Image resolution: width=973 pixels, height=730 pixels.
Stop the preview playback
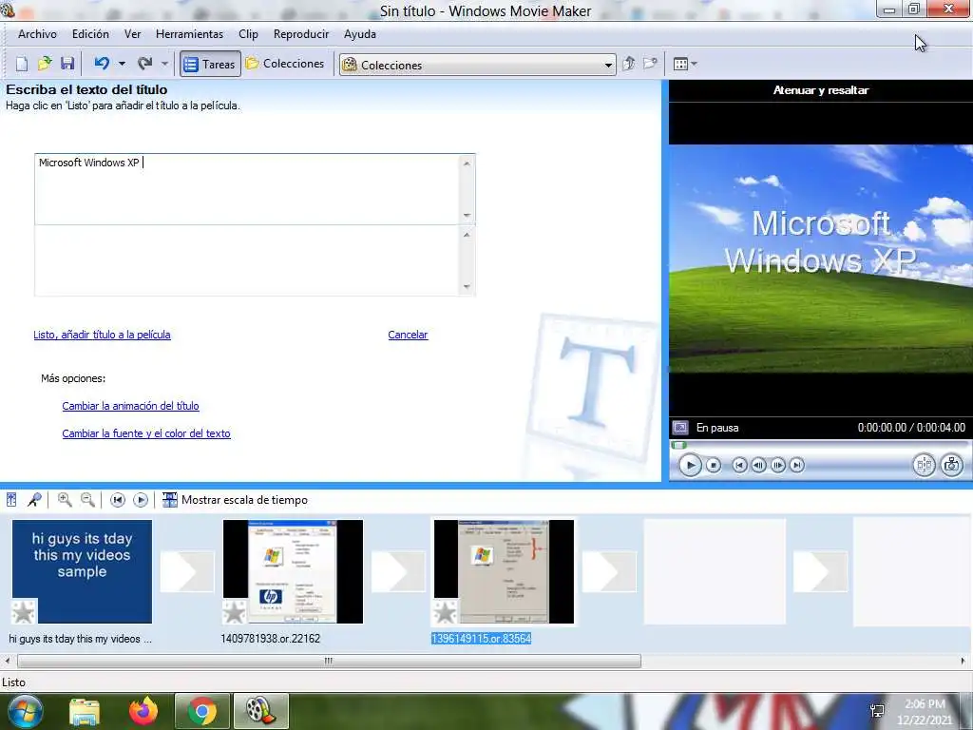(714, 465)
